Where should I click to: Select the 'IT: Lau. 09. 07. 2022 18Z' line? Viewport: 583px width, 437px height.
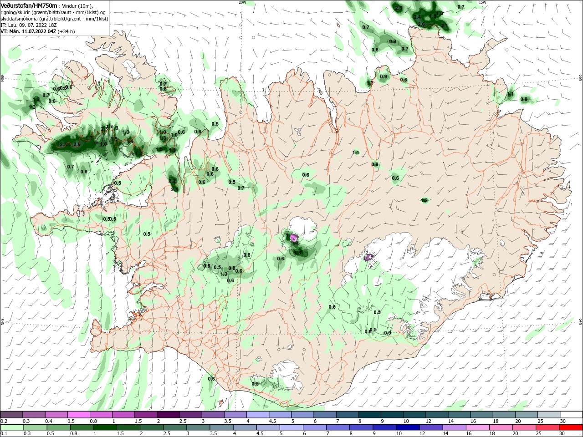28,25
